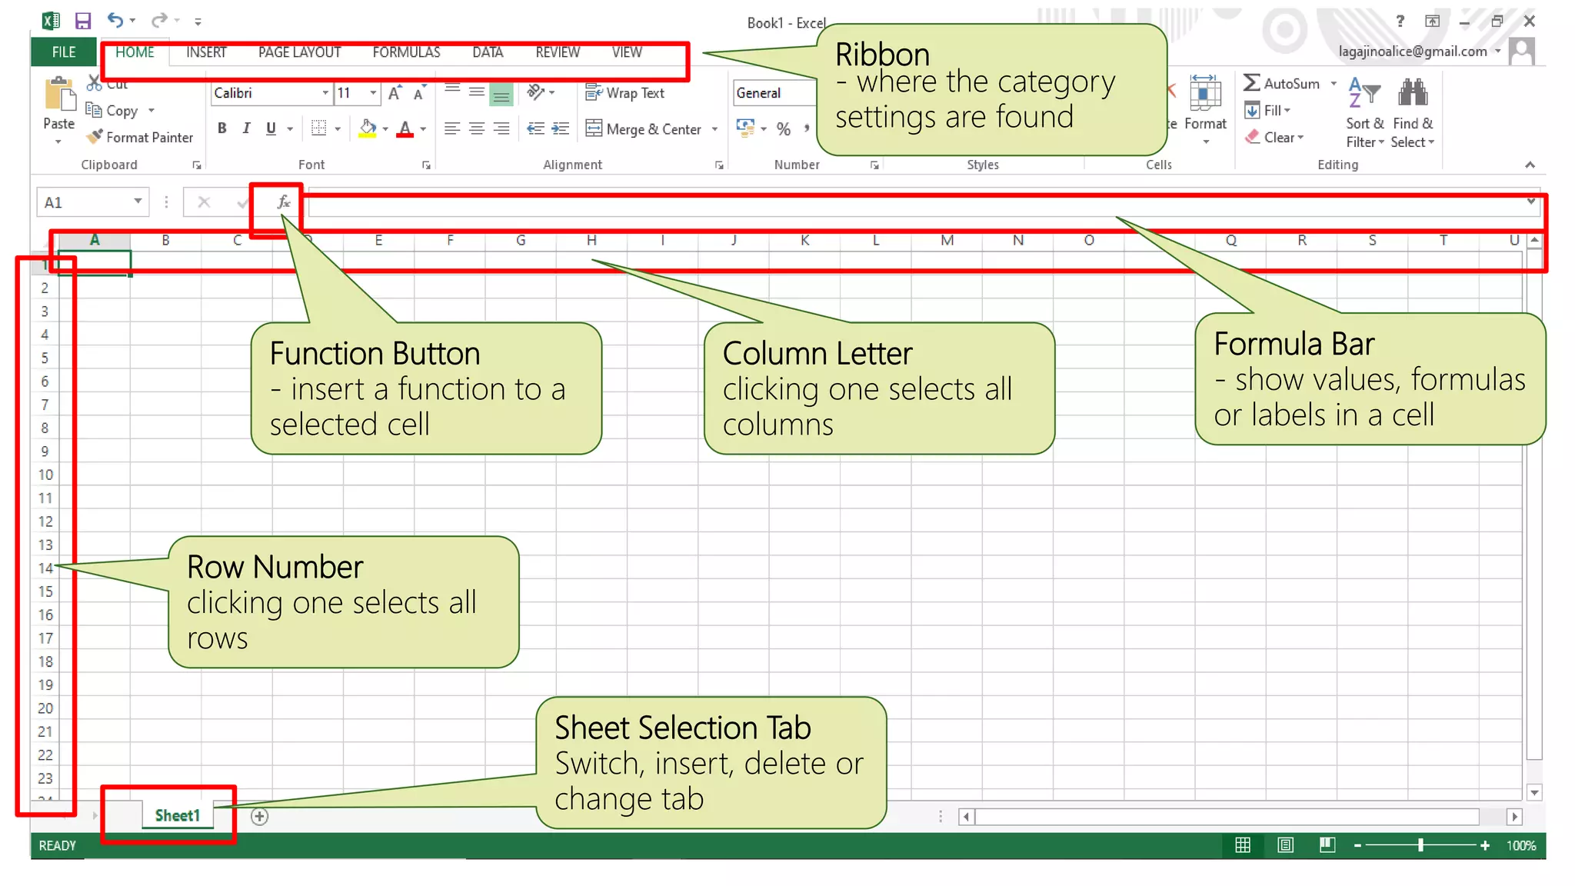The width and height of the screenshot is (1575, 886).
Task: Click the Wrap Text icon
Action: (x=594, y=93)
